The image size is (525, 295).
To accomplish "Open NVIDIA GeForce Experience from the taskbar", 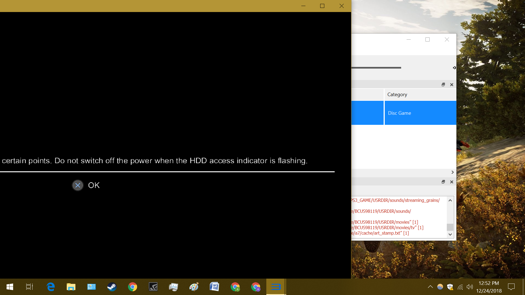I will pyautogui.click(x=153, y=287).
